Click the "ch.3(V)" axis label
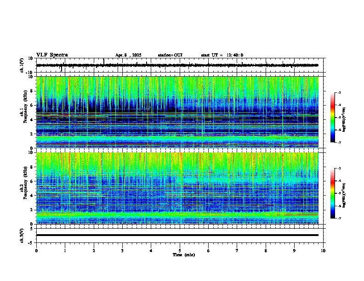Image resolution: width=364 pixels, height=281 pixels. (x=22, y=236)
